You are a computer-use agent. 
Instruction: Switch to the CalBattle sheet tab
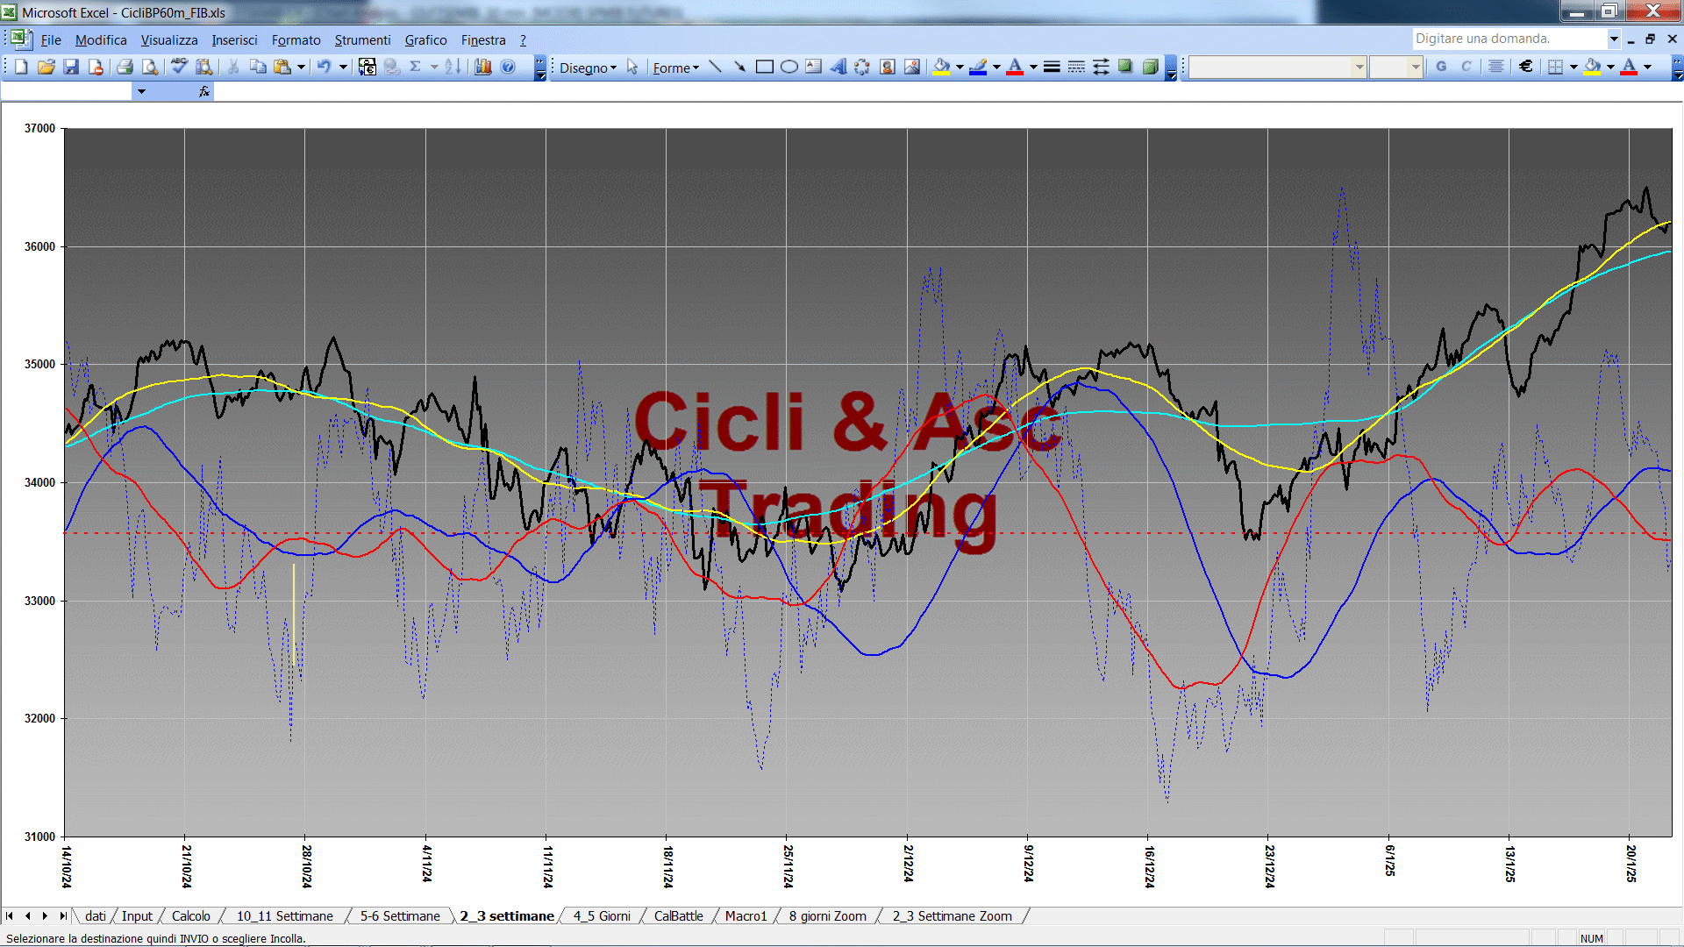point(678,916)
